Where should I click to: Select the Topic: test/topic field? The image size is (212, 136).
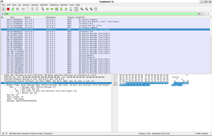[x=15, y=99]
